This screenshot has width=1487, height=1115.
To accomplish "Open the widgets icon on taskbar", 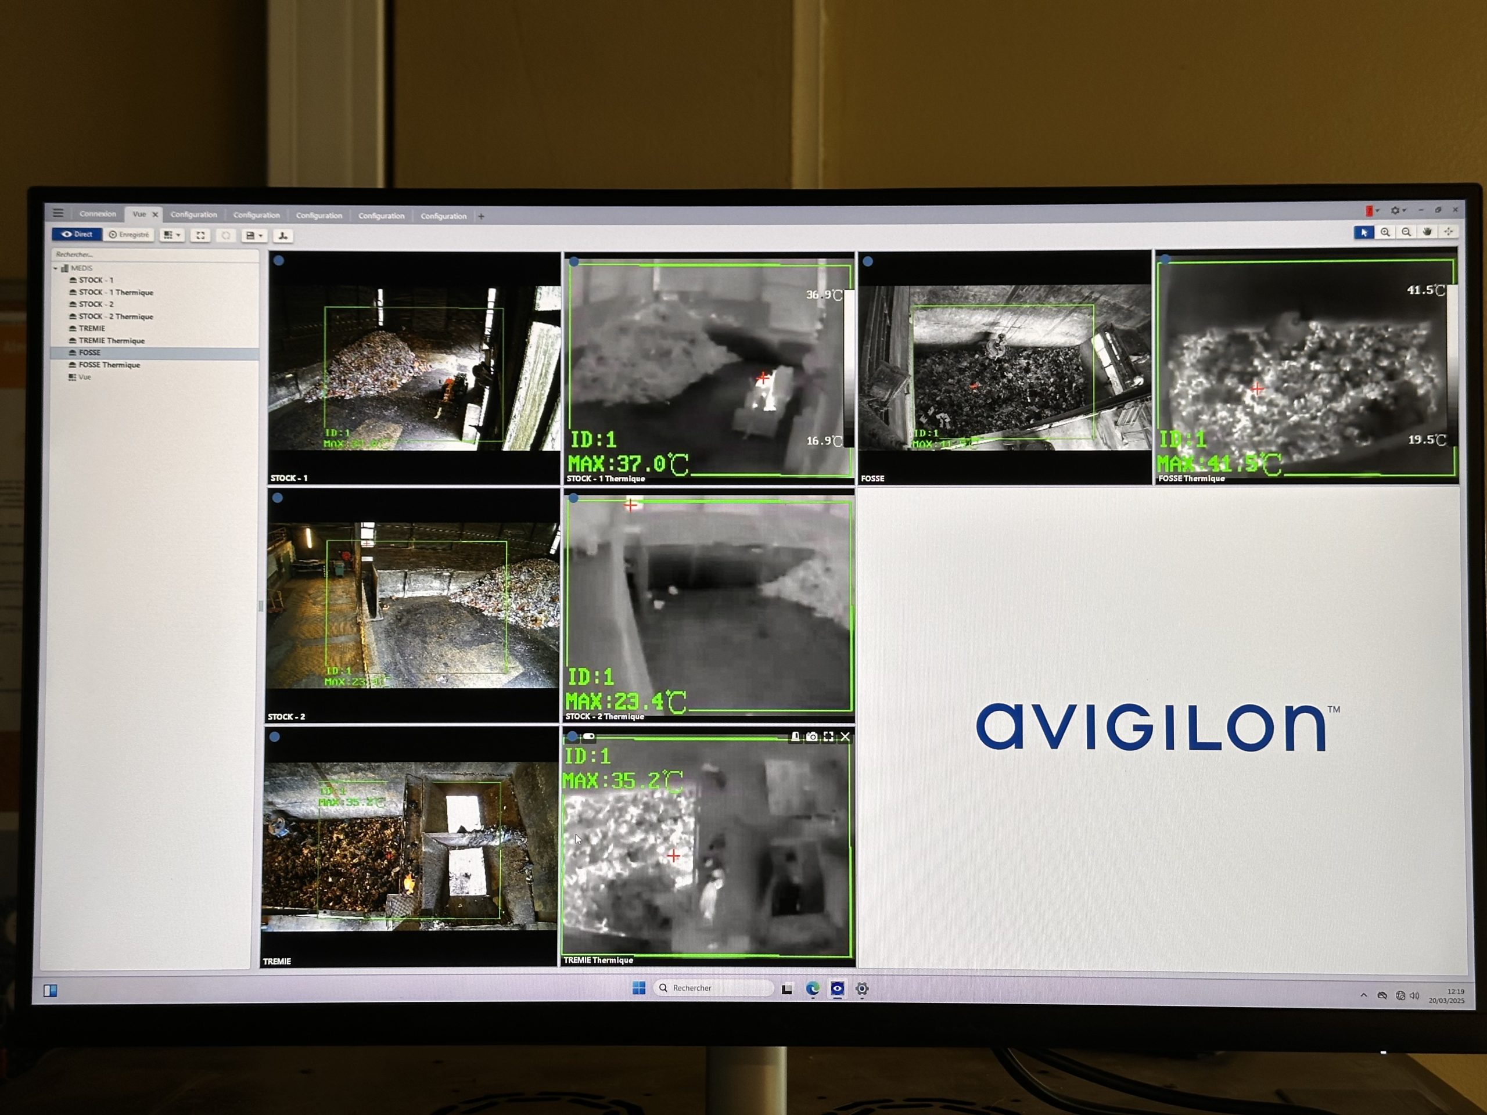I will (51, 991).
